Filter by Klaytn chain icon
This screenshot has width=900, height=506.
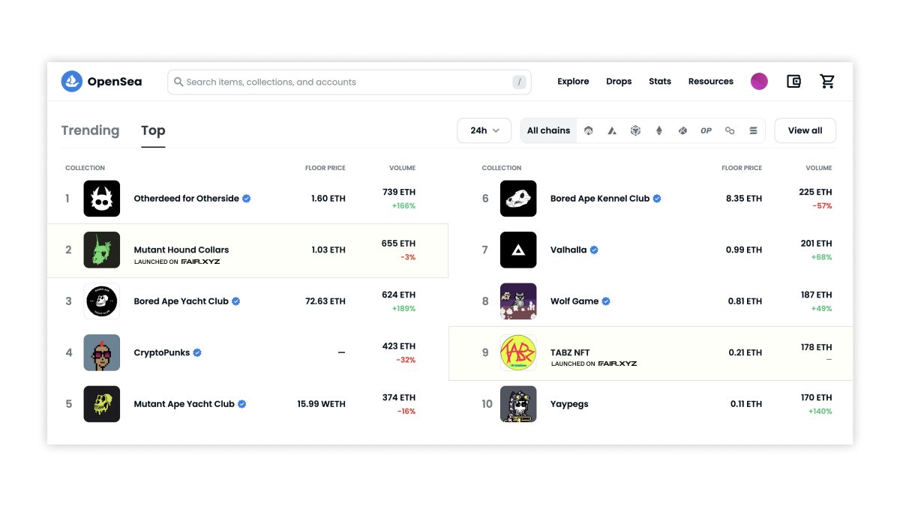click(x=682, y=130)
